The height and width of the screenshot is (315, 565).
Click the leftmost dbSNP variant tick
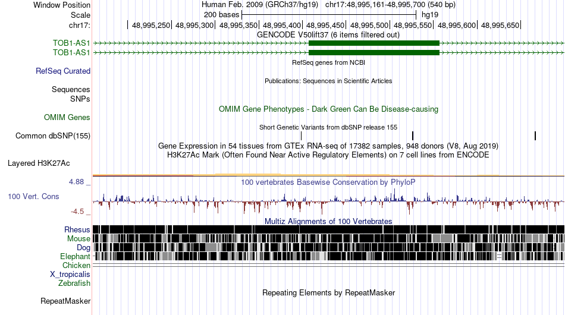point(302,136)
